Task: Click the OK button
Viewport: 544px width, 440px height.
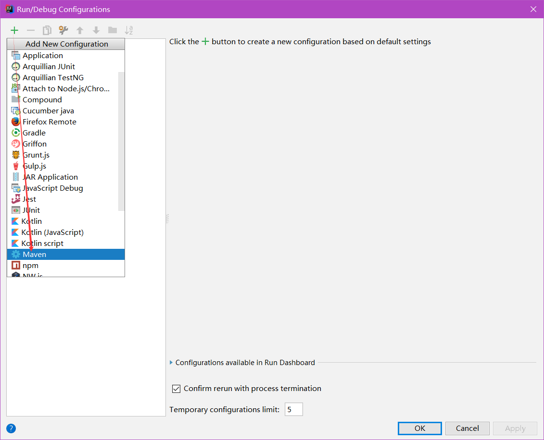Action: coord(419,428)
